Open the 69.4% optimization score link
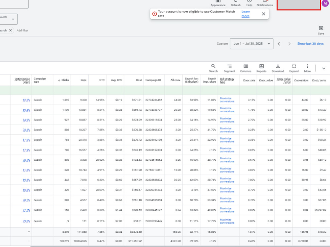The width and height of the screenshot is (330, 247). tap(26, 110)
